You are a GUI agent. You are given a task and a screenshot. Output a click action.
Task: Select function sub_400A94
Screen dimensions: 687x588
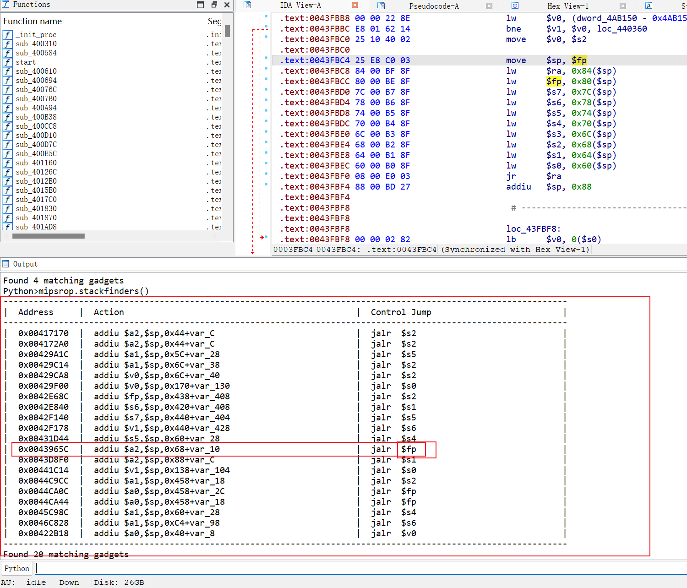tap(36, 108)
